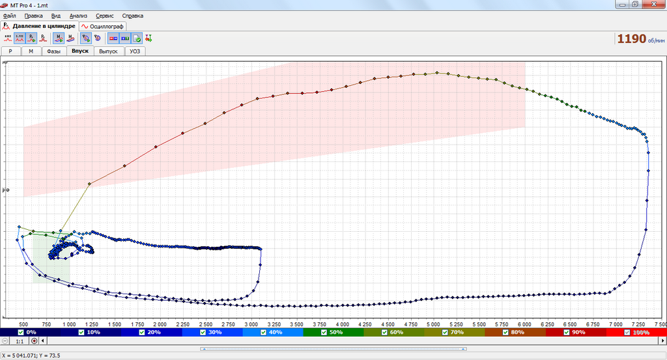Toggle the 50% legend checkbox
Screen dimensions: 667x360
(324, 332)
